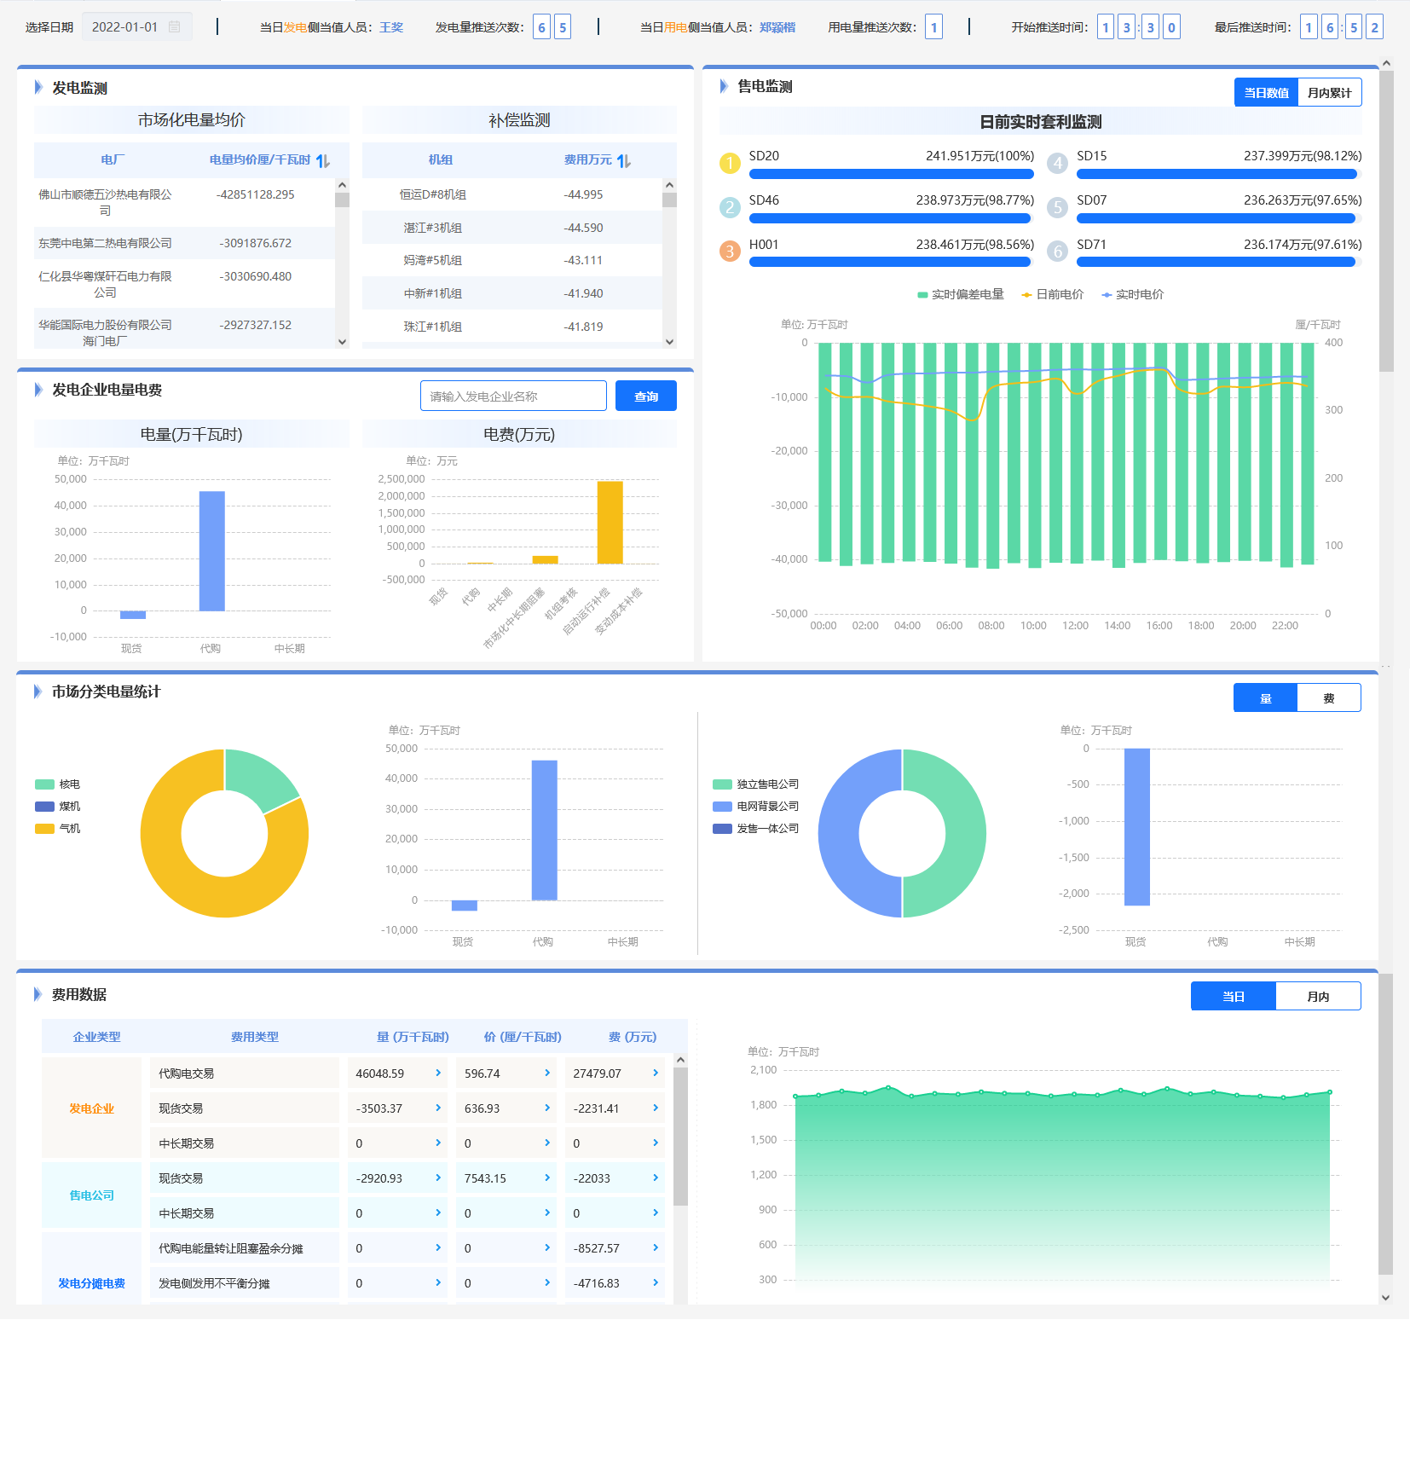Click SD15 arbitrage progress bar

1219,174
